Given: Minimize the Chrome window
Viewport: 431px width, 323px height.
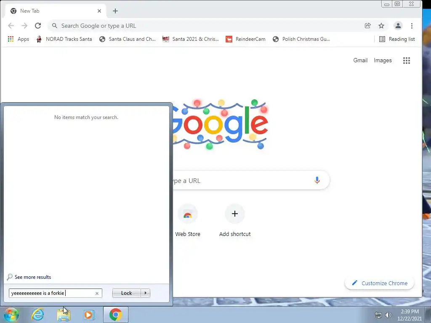Looking at the screenshot, I should click(387, 4).
